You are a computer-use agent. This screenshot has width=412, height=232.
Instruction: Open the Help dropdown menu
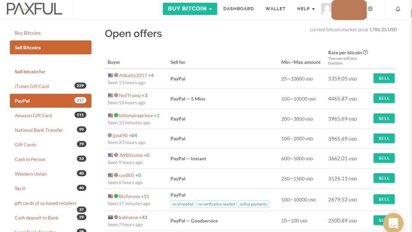306,9
